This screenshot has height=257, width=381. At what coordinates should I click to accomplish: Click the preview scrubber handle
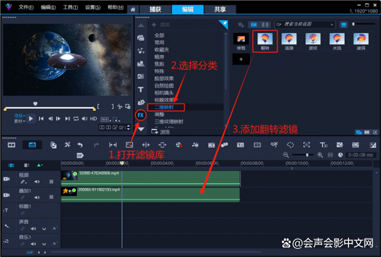click(35, 104)
